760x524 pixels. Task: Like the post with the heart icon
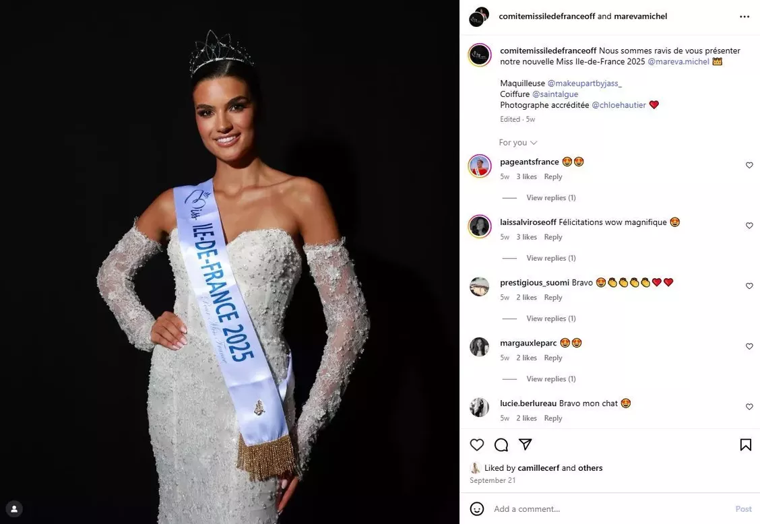[477, 445]
